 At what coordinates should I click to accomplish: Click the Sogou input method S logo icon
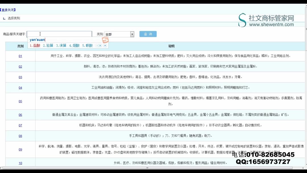point(105,40)
